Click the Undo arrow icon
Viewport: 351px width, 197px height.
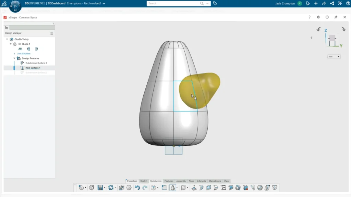point(137,187)
